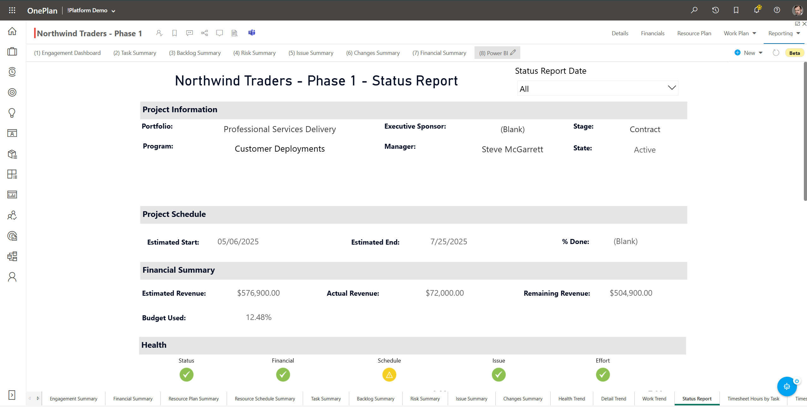Open the recent history icon

[715, 10]
